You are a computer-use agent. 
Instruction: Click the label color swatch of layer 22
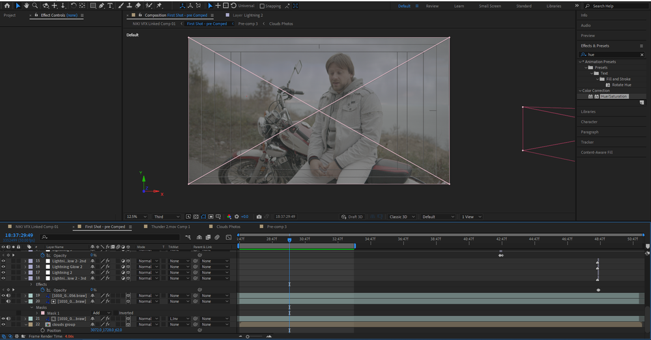click(31, 324)
